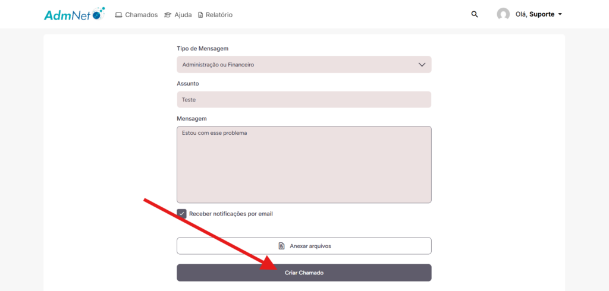This screenshot has height=291, width=609.
Task: Uncheck Receber notificações por email
Action: [182, 214]
